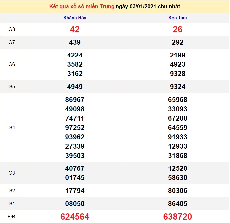The image size is (230, 223).
Task: Open the Kon Tum province link
Action: tap(177, 18)
